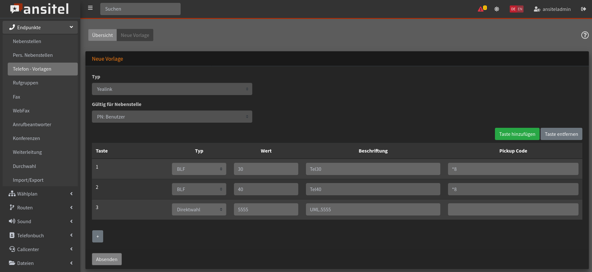Click the Suchen search field
Image resolution: width=592 pixels, height=272 pixels.
(x=140, y=9)
